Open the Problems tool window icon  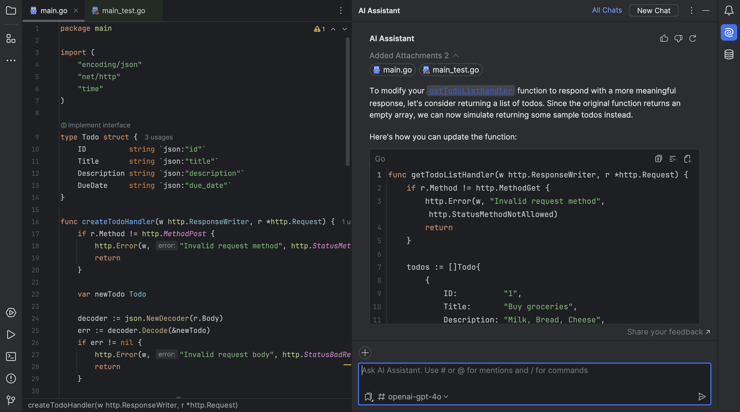(11, 378)
